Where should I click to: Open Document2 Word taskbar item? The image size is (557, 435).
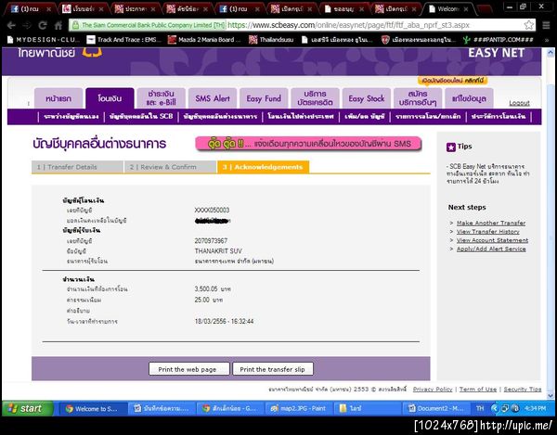[436, 408]
